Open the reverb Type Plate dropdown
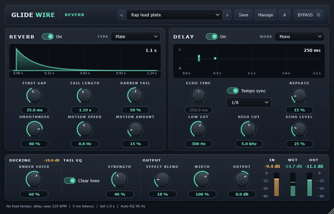334x214 pixels. [x=136, y=36]
